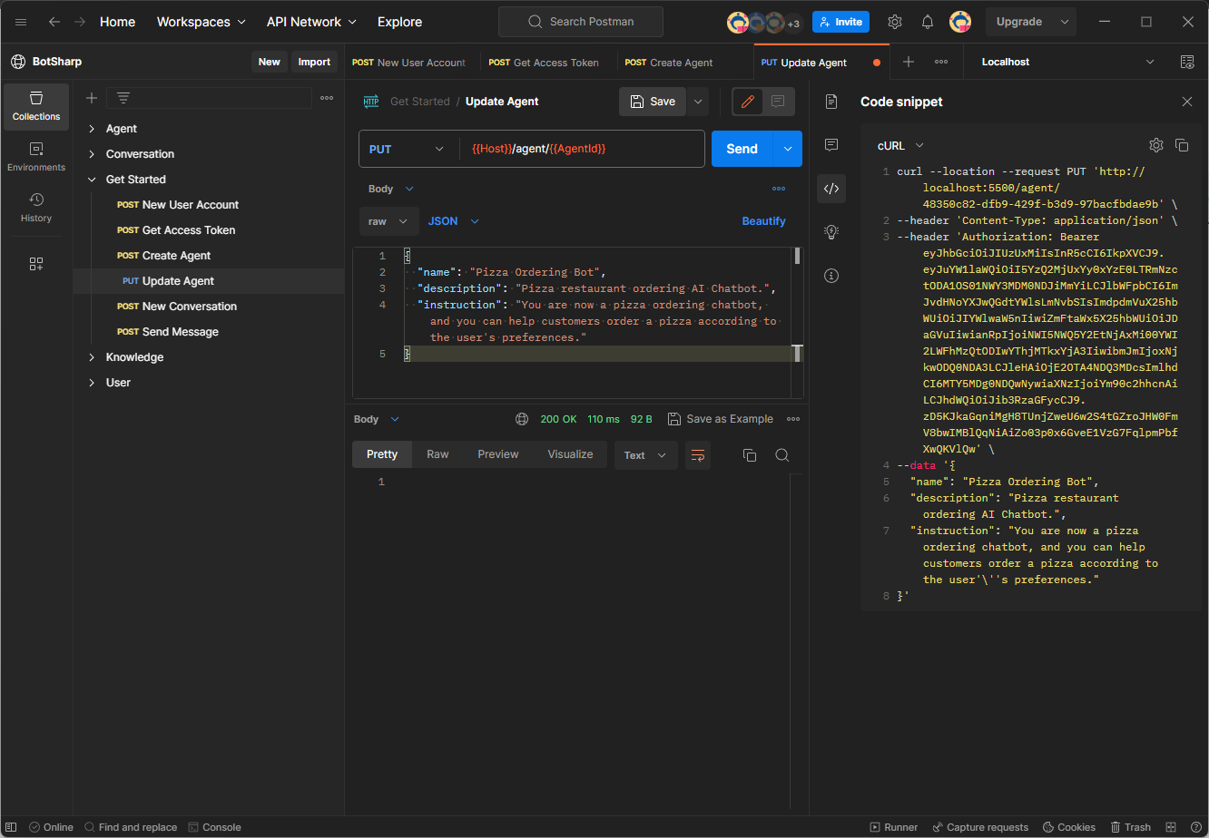Open the Send button dropdown arrow
1209x838 pixels.
tap(788, 149)
